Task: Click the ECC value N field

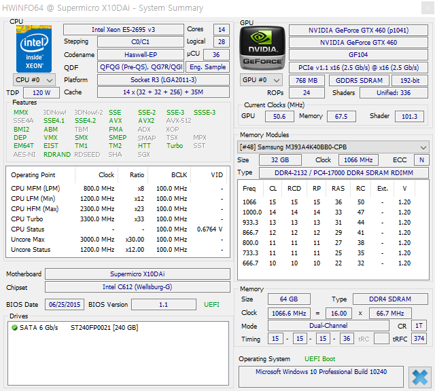Action: pos(421,160)
